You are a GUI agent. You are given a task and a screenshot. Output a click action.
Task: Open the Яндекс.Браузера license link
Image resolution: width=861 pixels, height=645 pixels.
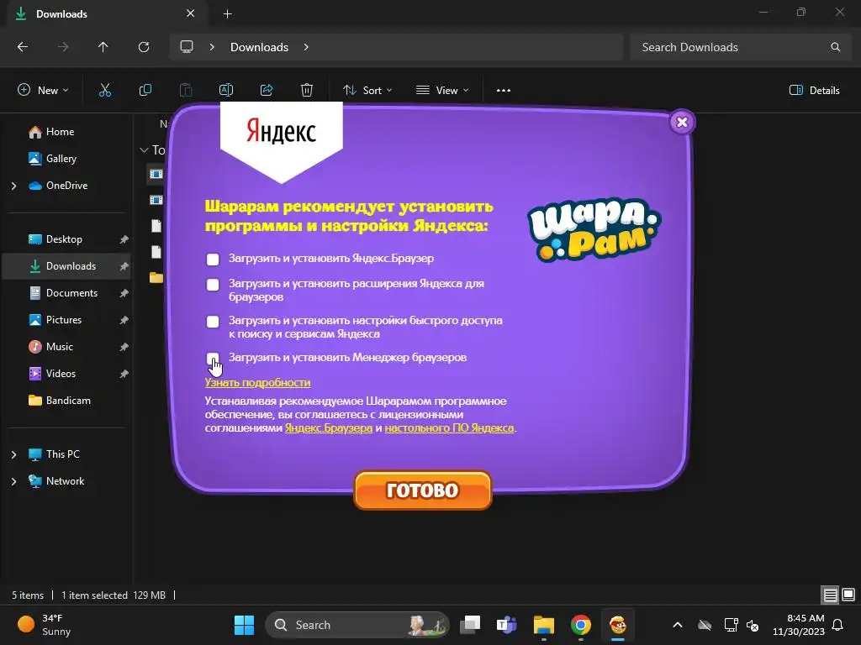coord(329,427)
